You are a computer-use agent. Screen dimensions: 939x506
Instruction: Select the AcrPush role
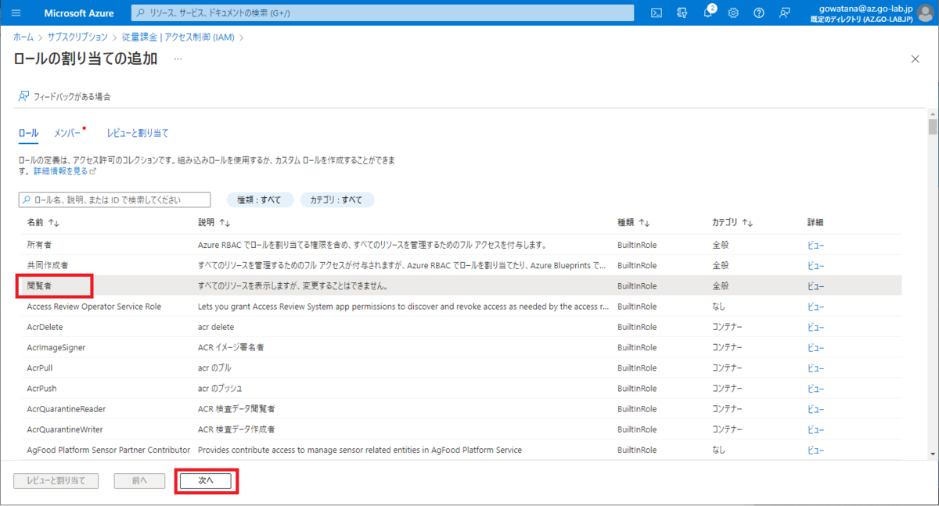point(460,388)
